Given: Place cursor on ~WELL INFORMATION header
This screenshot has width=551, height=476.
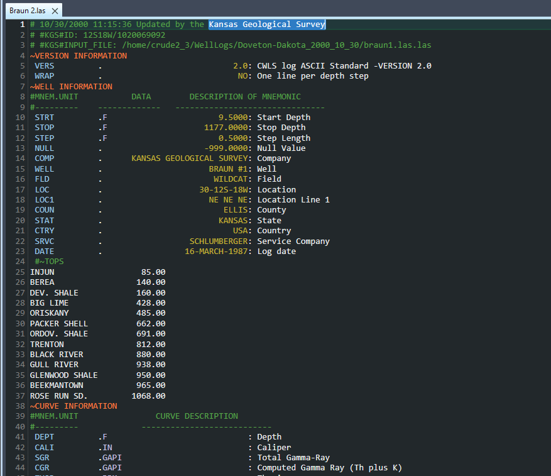Looking at the screenshot, I should [71, 87].
